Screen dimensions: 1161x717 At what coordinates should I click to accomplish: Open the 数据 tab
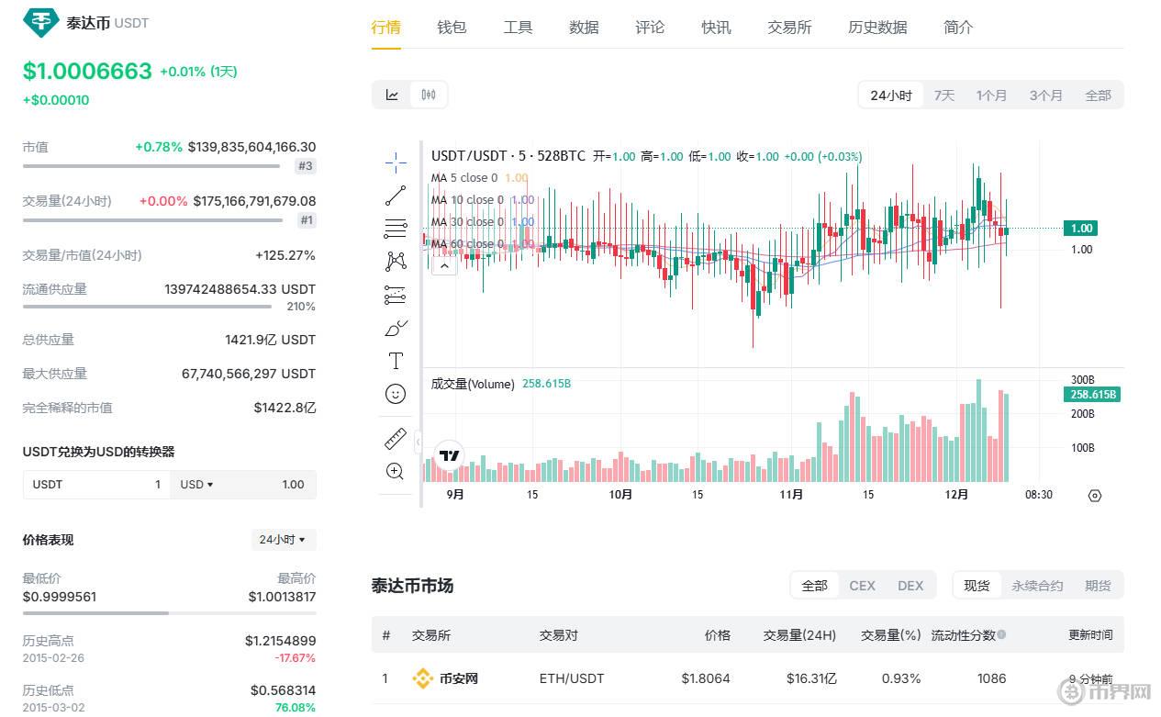coord(584,28)
